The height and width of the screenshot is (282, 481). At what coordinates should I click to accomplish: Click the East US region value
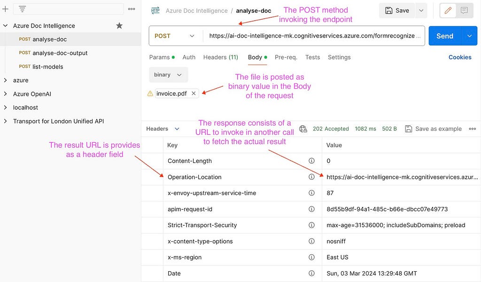337,257
